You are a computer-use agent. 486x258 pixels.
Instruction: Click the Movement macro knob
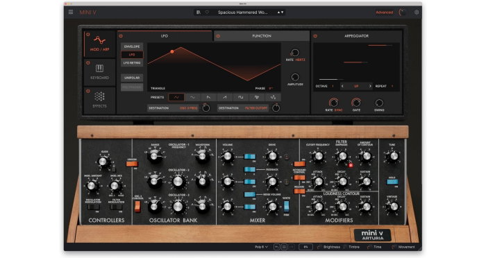[394, 247]
